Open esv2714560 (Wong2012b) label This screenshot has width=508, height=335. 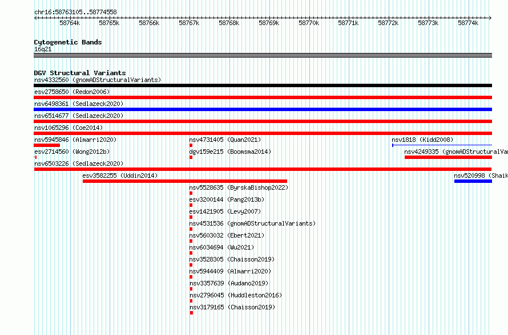click(72, 152)
